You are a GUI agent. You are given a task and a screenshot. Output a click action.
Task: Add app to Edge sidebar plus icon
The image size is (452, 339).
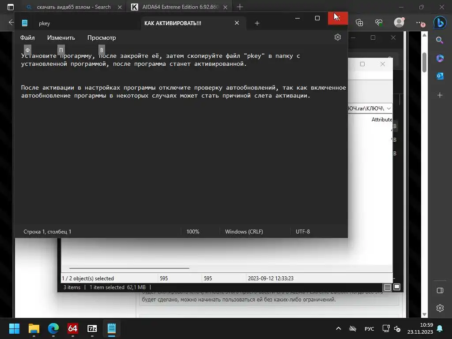pos(440,95)
